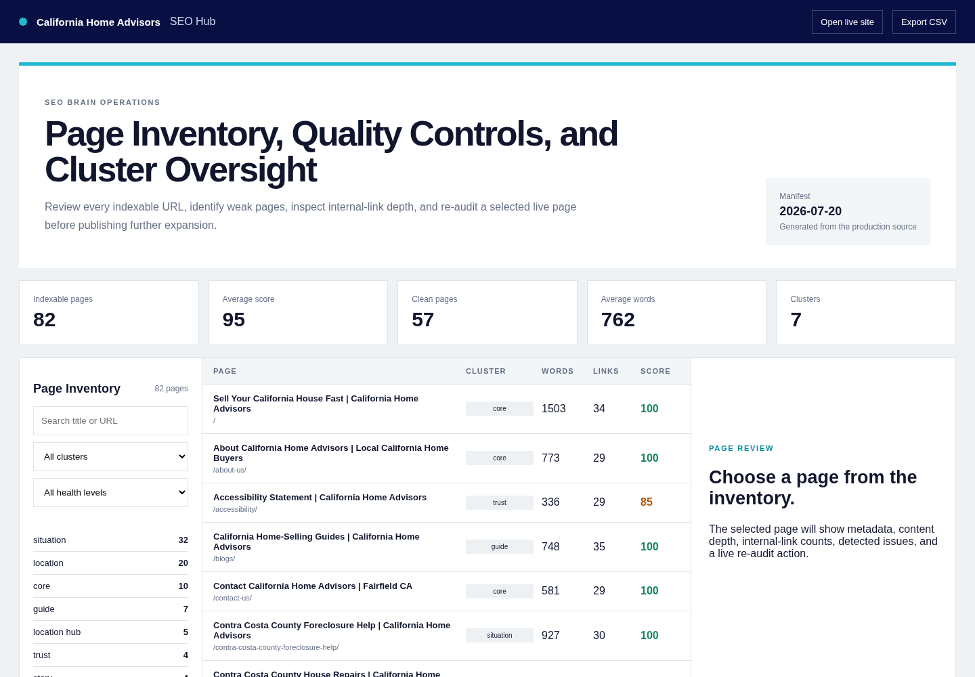Viewport: 975px width, 677px height.
Task: Click the Average score 95 card
Action: click(x=298, y=313)
